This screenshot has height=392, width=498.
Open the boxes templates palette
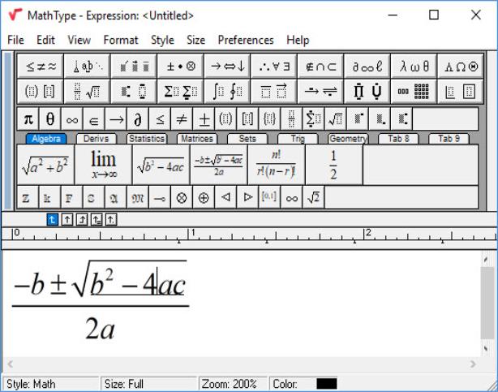[x=461, y=92]
